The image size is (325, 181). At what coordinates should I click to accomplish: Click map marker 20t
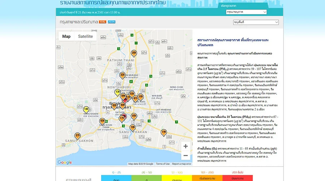coord(134,53)
